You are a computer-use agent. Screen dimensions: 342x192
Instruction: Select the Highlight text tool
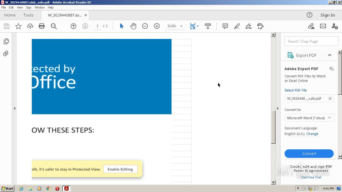click(x=237, y=26)
